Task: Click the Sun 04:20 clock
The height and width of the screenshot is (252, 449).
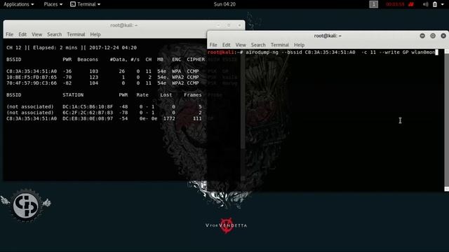Action: pyautogui.click(x=224, y=4)
